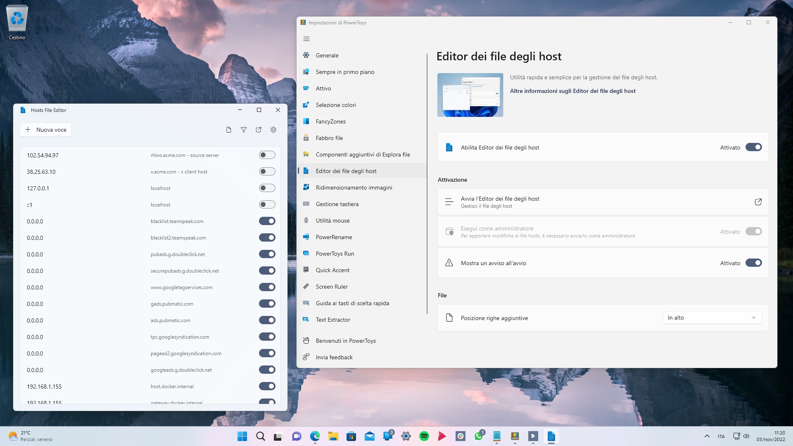Viewport: 793px width, 446px height.
Task: Click the warning icon next to Mostra un avviso
Action: coord(449,263)
